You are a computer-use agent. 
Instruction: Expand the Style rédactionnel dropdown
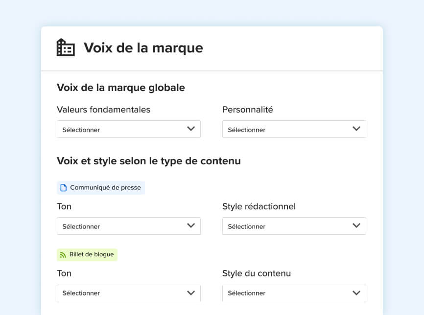click(294, 226)
